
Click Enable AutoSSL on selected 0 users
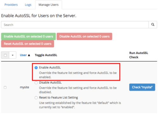28,36
